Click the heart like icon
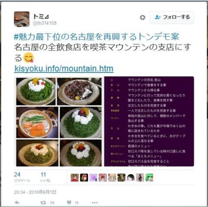The height and width of the screenshot is (207, 208). point(69,202)
